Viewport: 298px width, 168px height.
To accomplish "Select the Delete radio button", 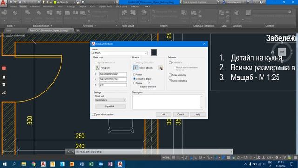I will click(135, 83).
